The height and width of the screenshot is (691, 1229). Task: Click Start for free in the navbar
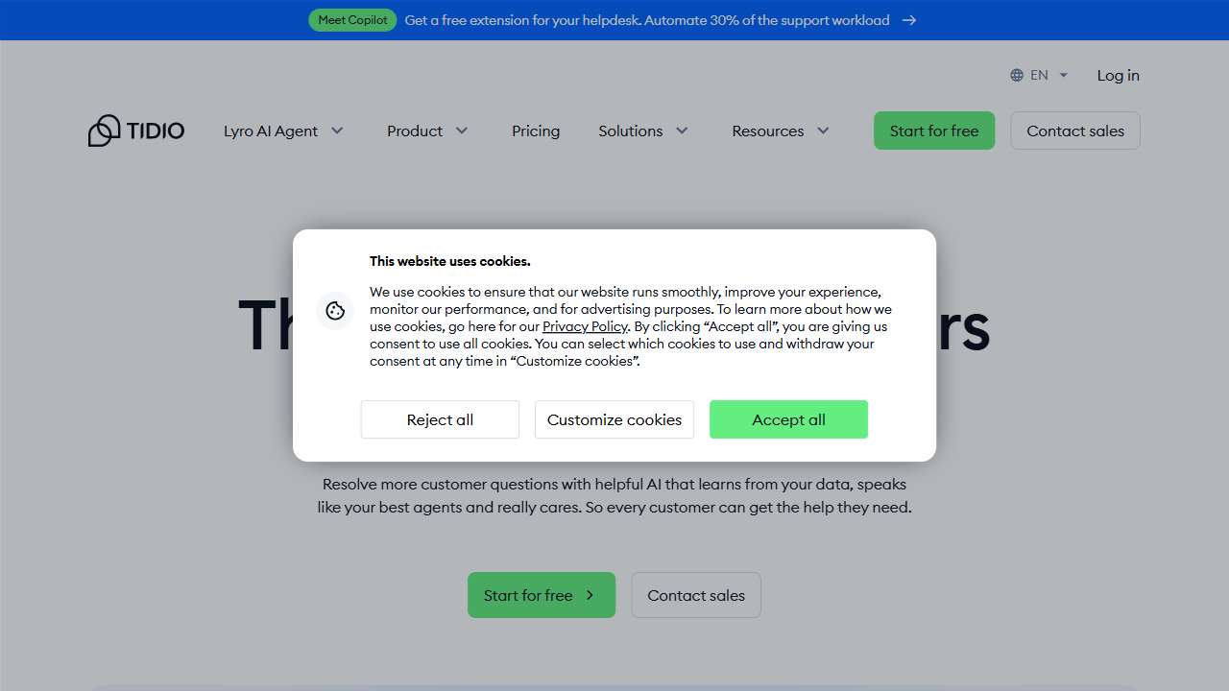pos(933,131)
